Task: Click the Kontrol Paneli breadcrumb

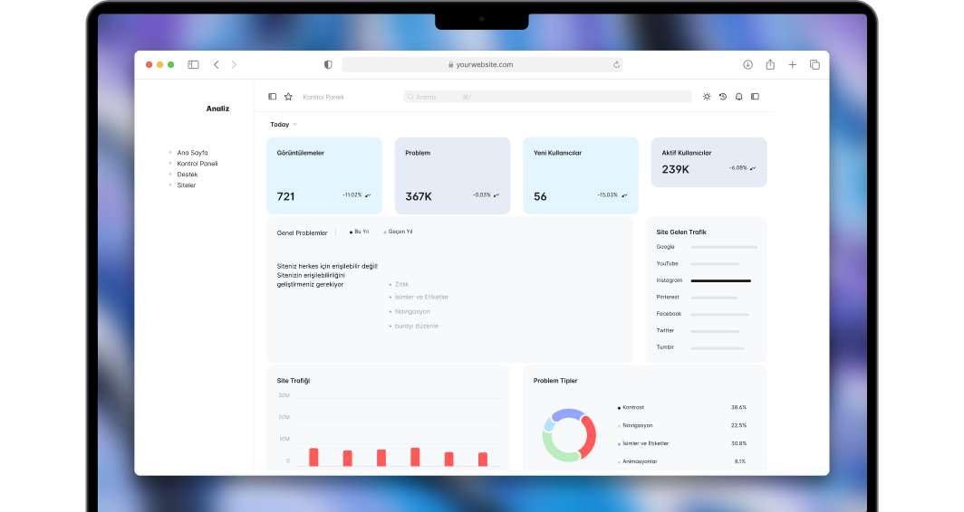Action: click(x=323, y=97)
